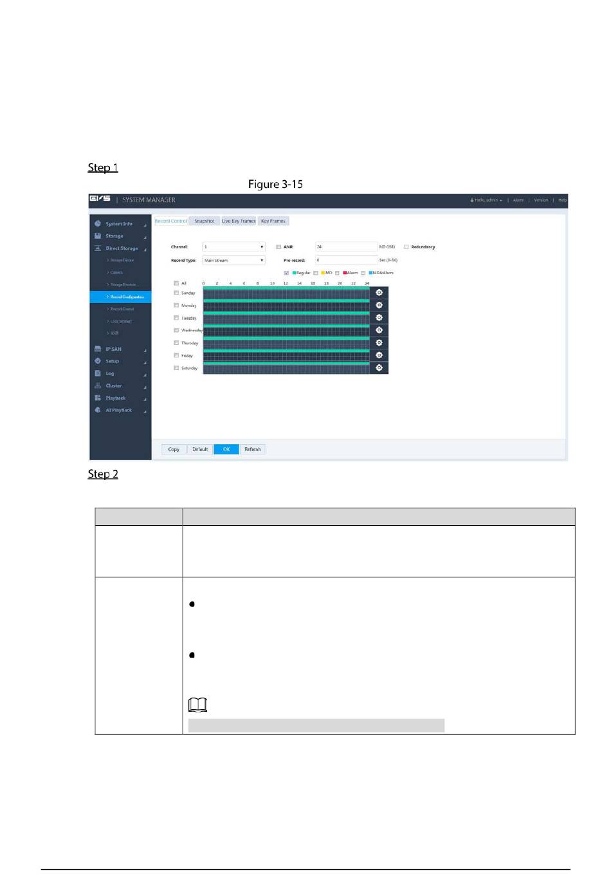The image size is (611, 881).
Task: Open Sunday schedule settings gear
Action: pos(379,293)
